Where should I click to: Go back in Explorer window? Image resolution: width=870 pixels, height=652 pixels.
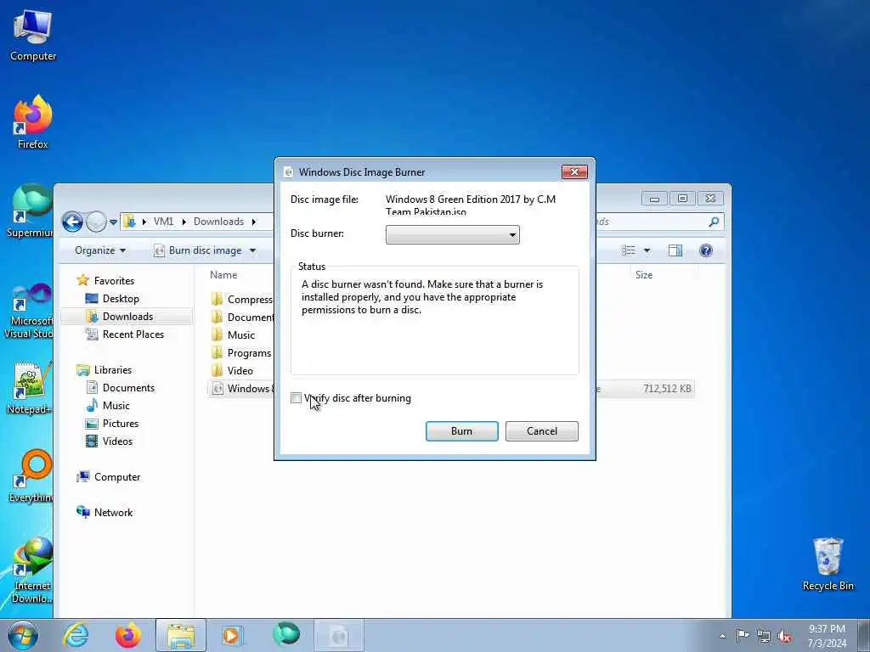[x=72, y=222]
